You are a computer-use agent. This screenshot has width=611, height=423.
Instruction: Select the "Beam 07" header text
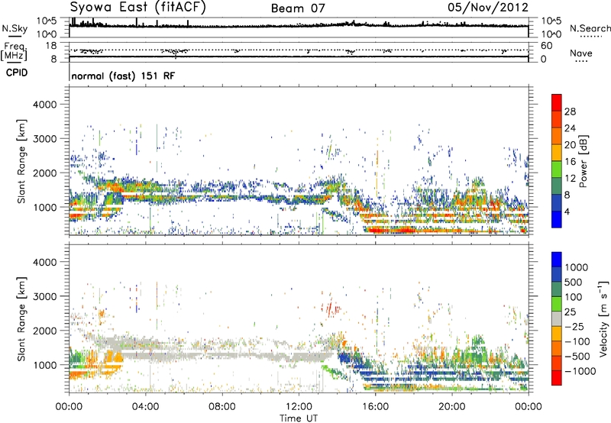coord(298,8)
